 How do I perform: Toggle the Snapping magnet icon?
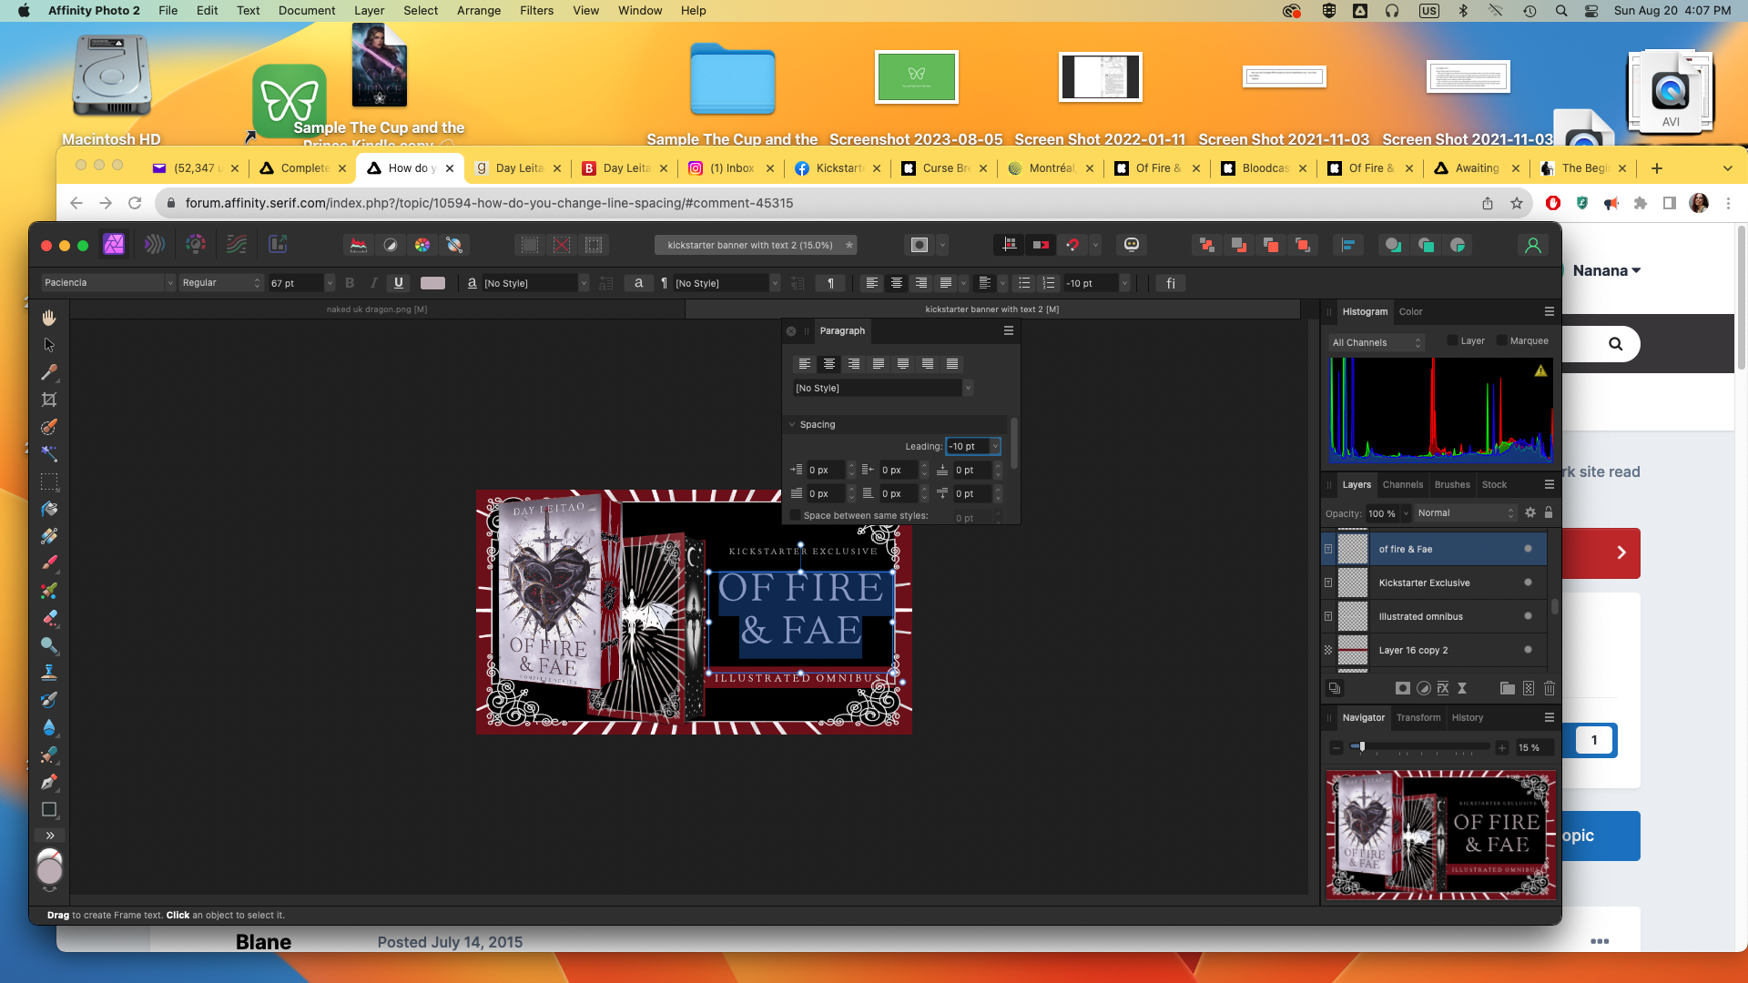point(1072,245)
